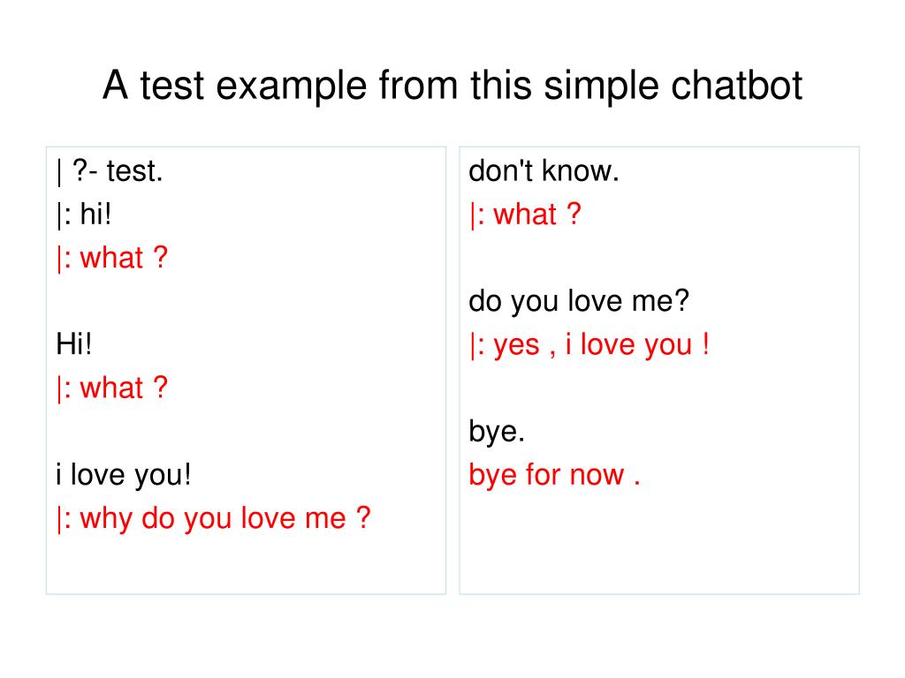This screenshot has height=678, width=905.
Task: Click the 'why do you love me ?' response
Action: click(x=214, y=518)
